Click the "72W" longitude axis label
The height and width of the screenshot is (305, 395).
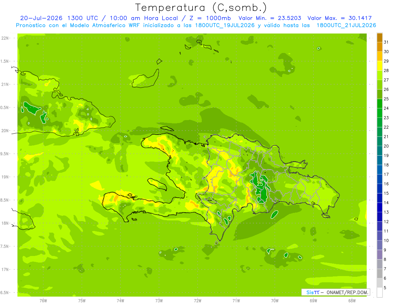click(x=197, y=301)
